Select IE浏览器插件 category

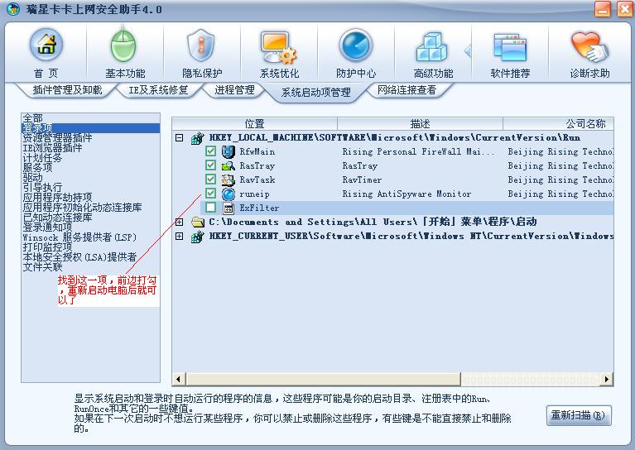[52, 148]
